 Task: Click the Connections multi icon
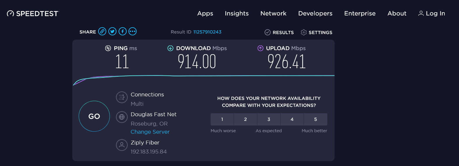(122, 97)
